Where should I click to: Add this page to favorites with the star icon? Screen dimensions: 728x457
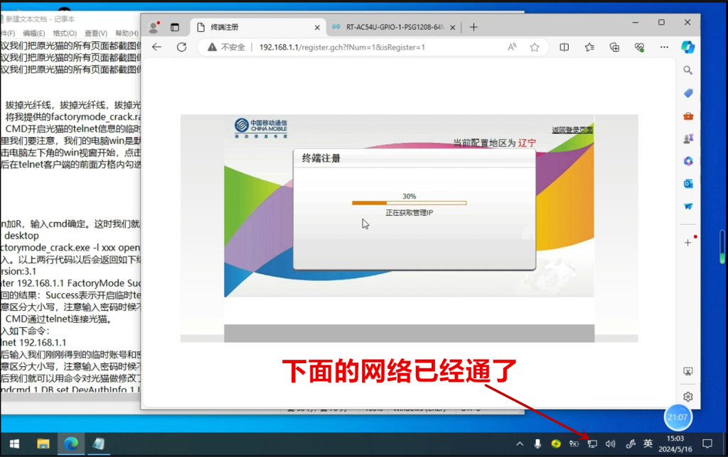[535, 48]
